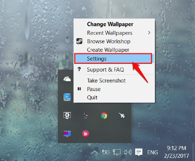The image size is (195, 161).
Task: Click the OneDrive cloud tray icon
Action: (67, 79)
